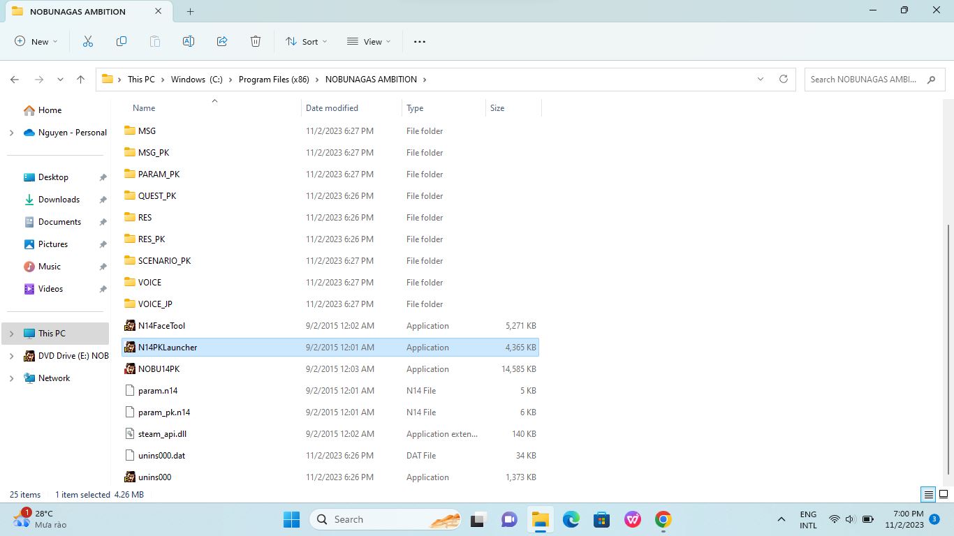The width and height of the screenshot is (954, 536).
Task: Click the Share icon in toolbar
Action: point(221,41)
